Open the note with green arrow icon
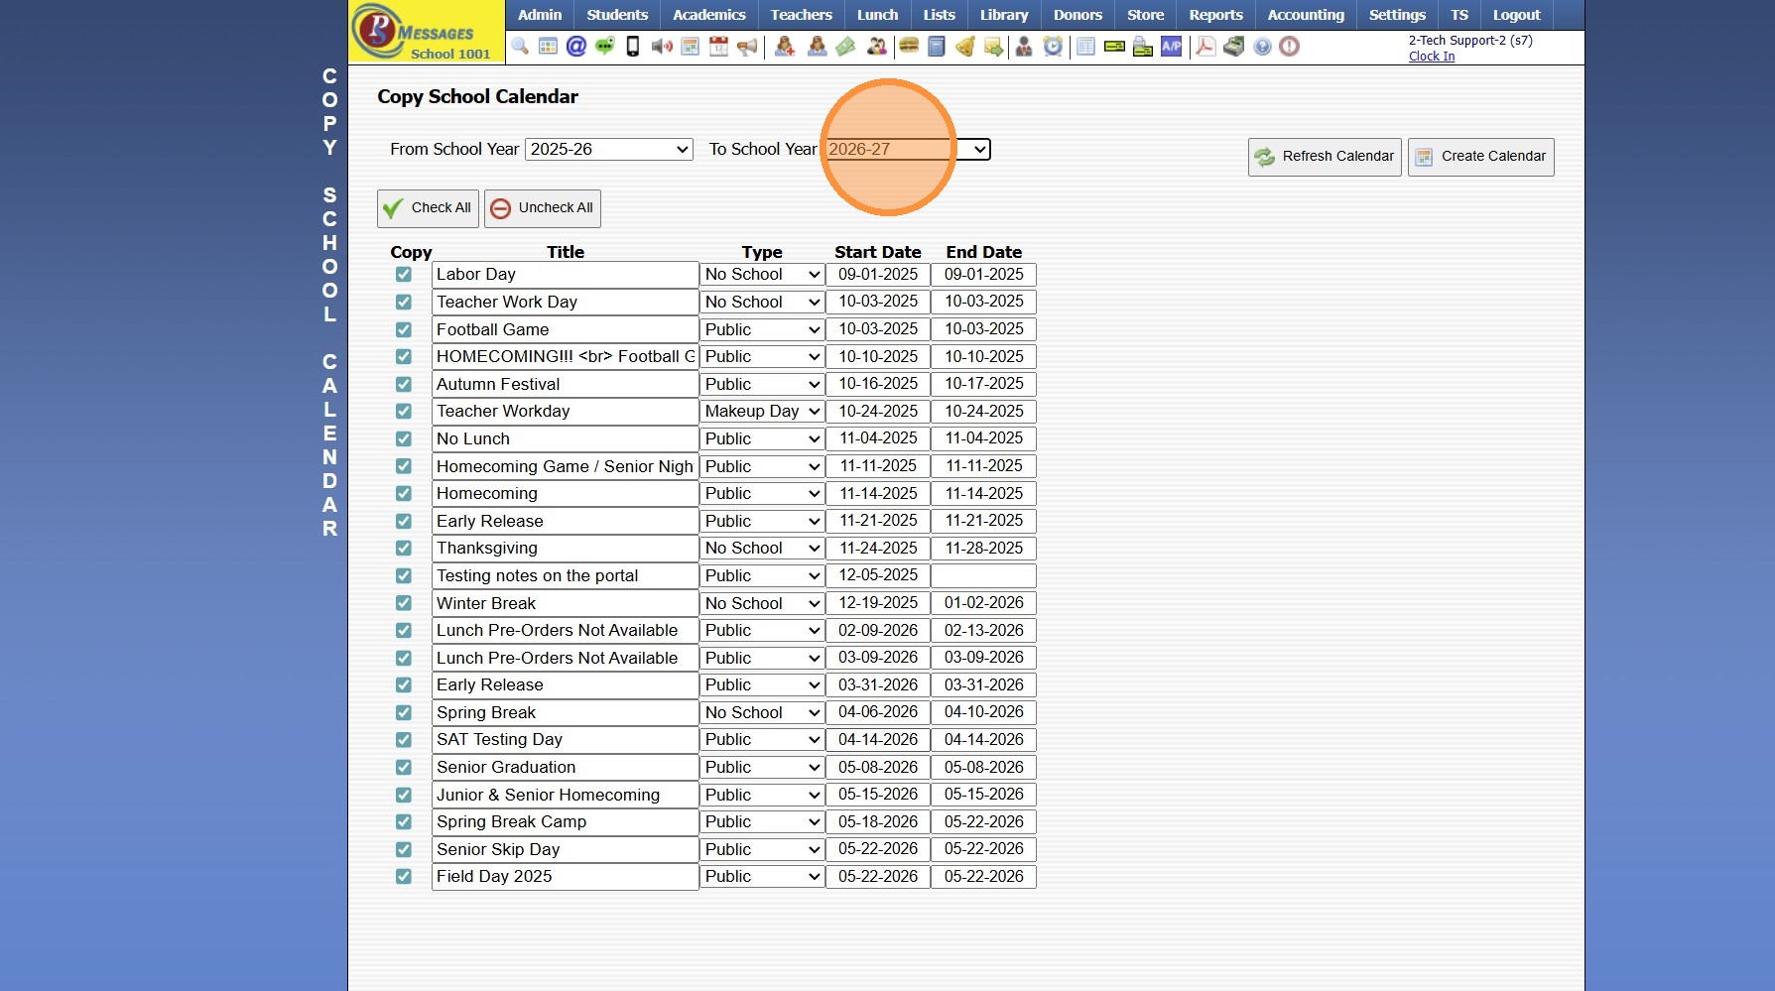The image size is (1775, 991). coord(993,47)
